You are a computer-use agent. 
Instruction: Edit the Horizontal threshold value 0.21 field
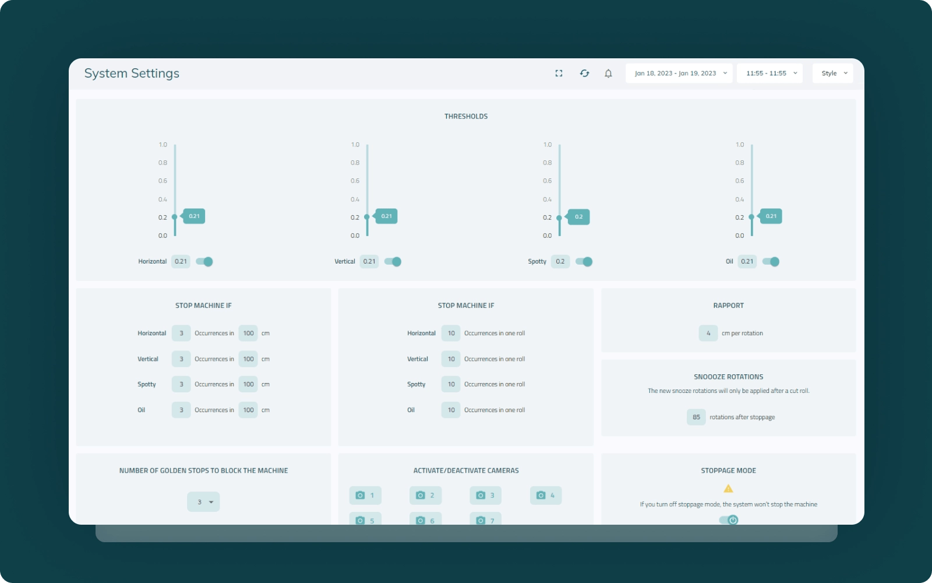click(x=181, y=262)
